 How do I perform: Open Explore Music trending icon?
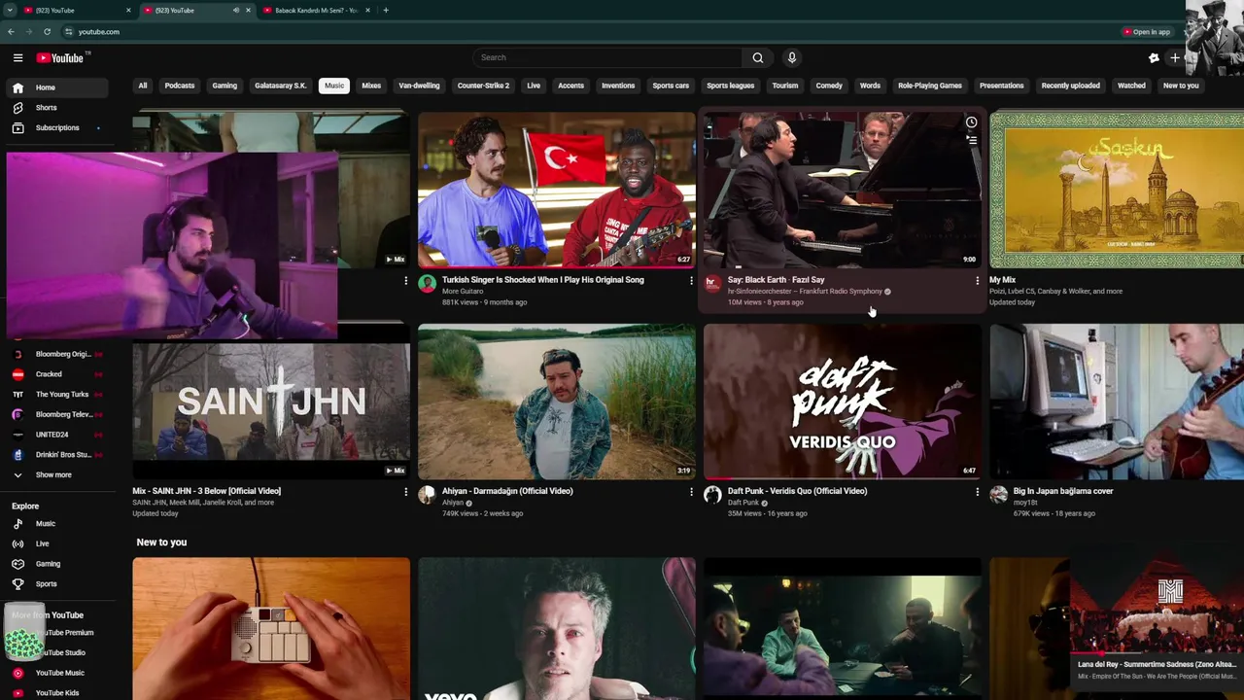click(17, 523)
